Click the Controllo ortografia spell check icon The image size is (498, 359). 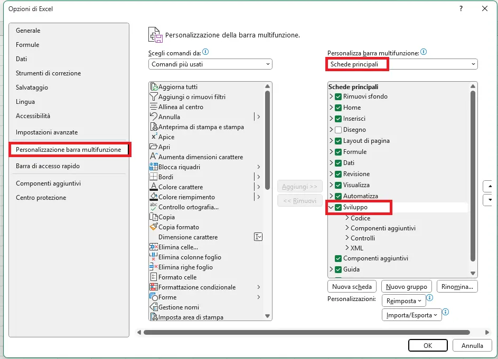tap(154, 207)
